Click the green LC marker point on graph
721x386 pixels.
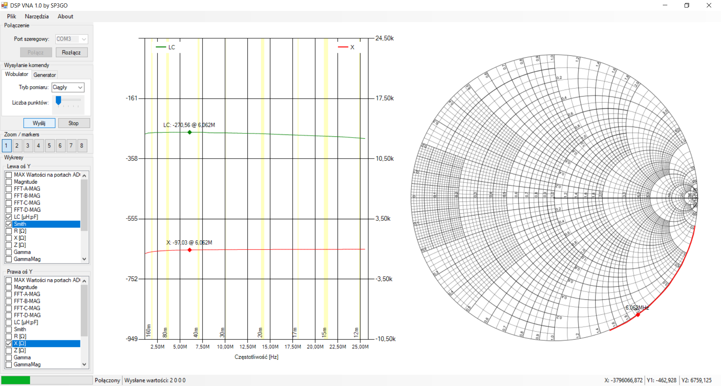click(190, 132)
